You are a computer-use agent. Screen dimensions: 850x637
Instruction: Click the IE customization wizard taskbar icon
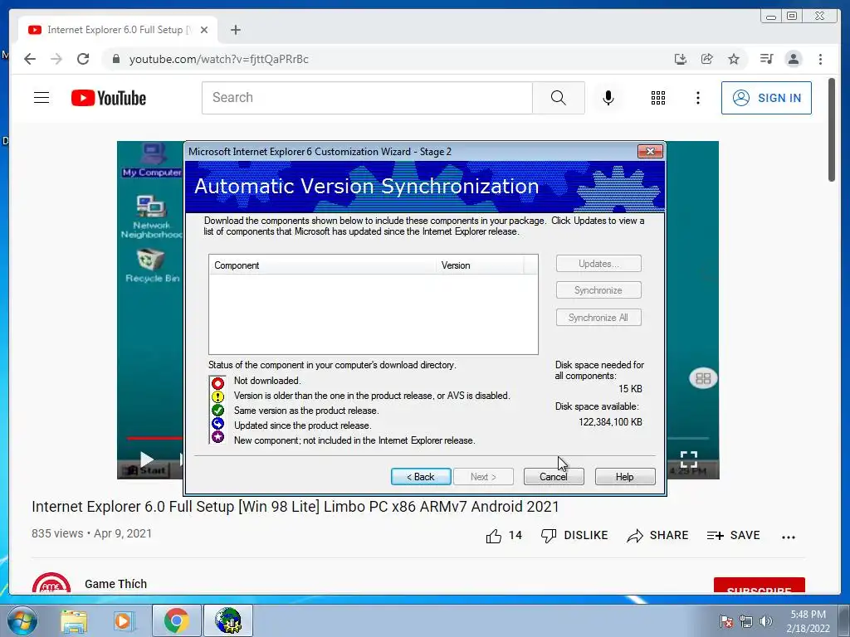pos(228,620)
